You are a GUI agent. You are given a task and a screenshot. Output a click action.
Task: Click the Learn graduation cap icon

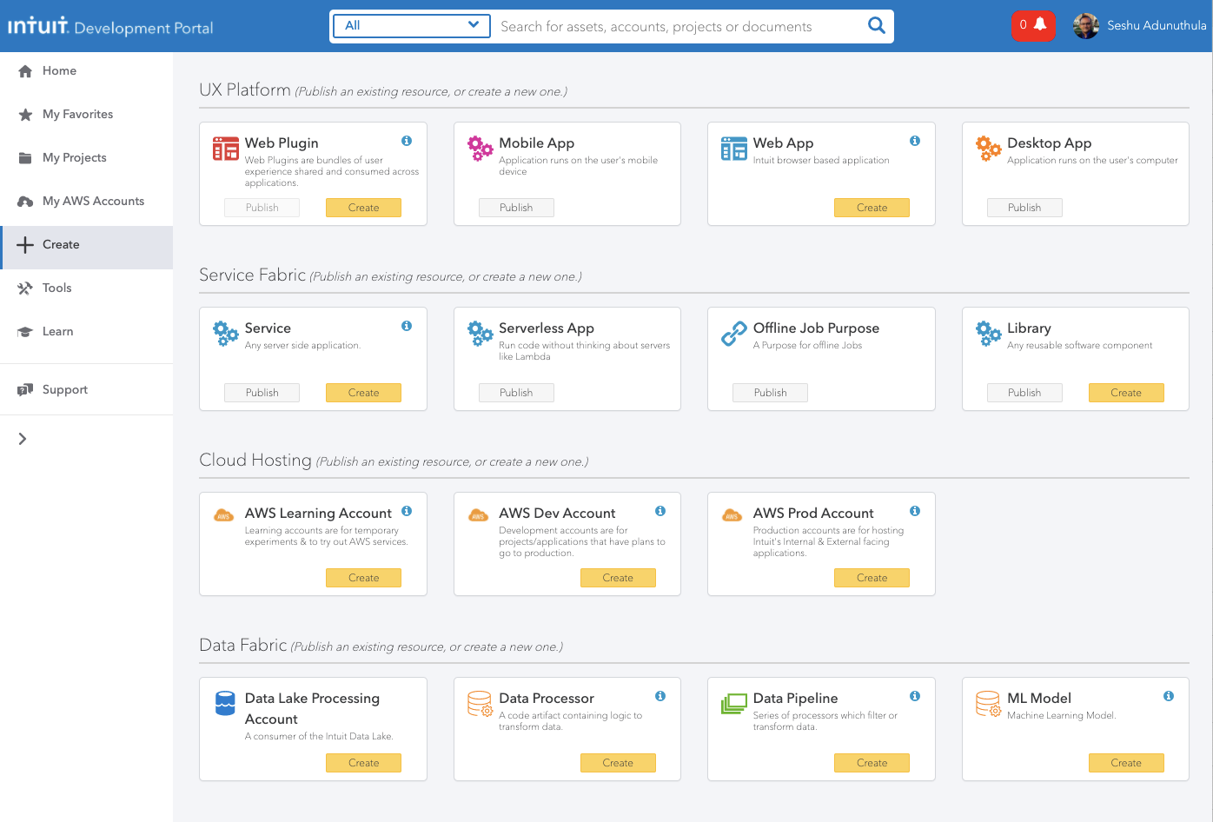click(x=25, y=332)
